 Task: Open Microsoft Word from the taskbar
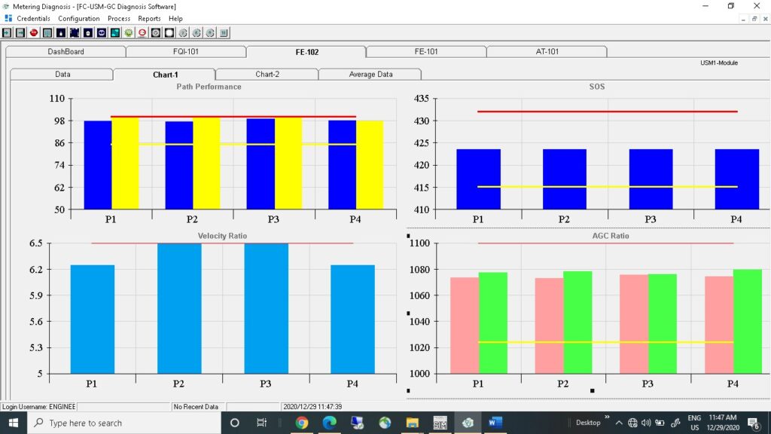[495, 423]
